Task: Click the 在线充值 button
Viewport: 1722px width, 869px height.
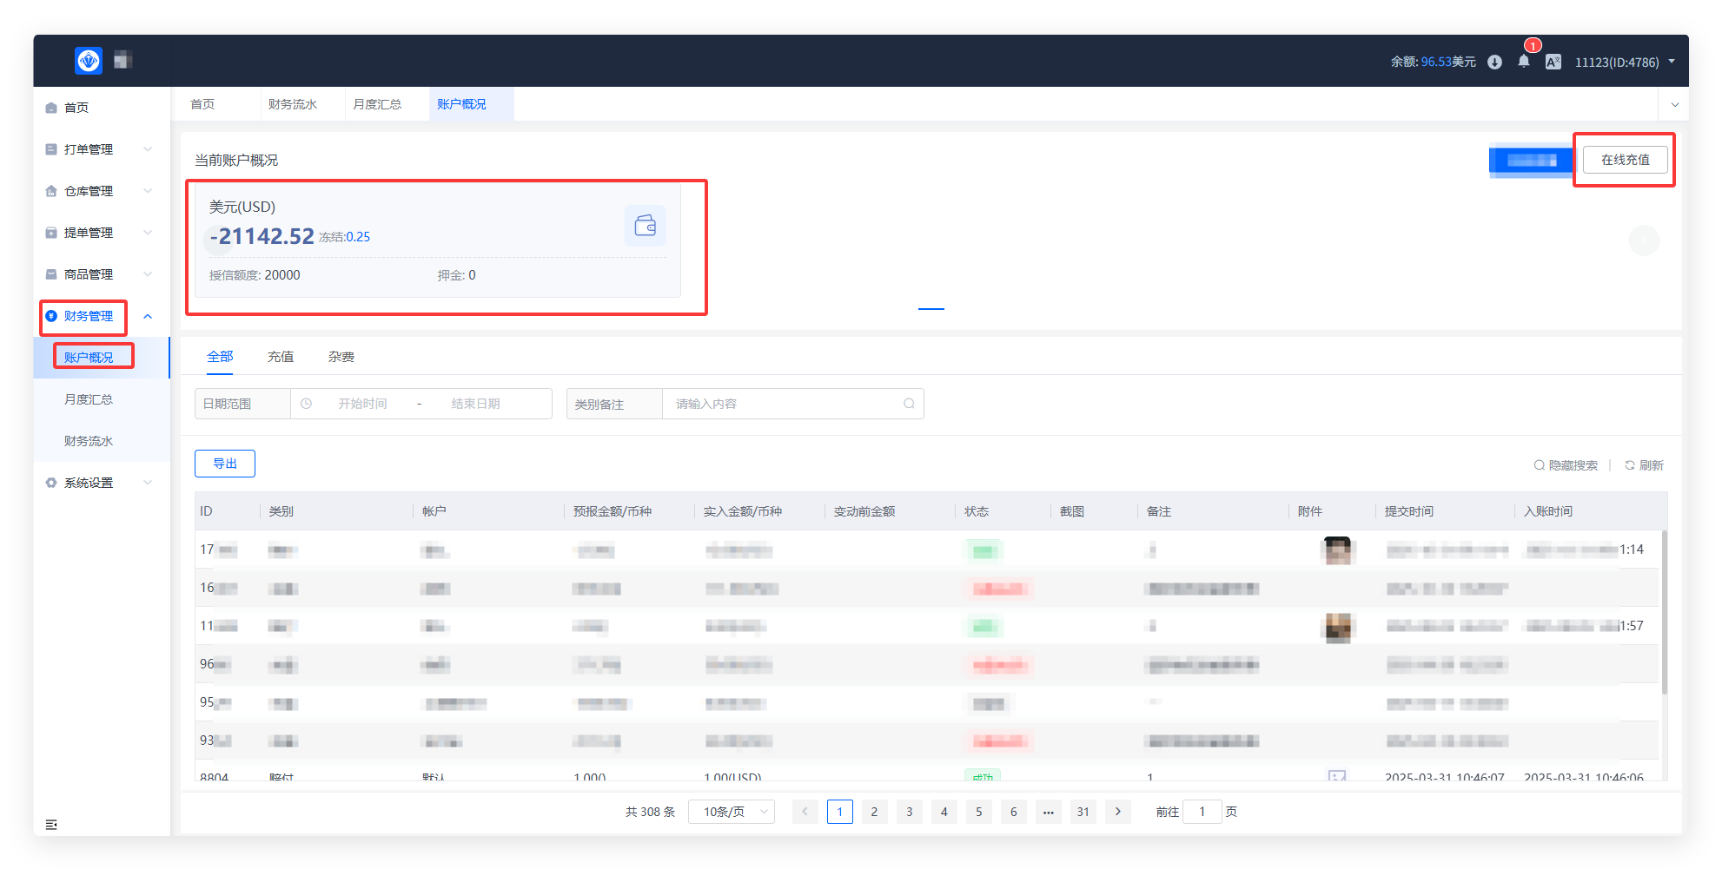Action: 1625,160
